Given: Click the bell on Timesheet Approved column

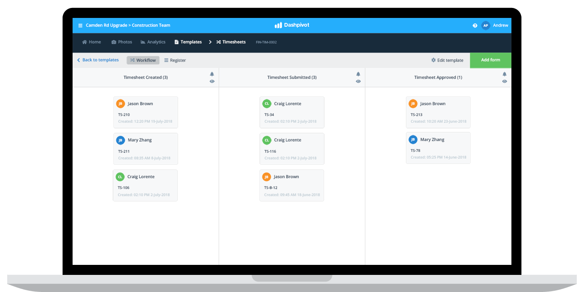Looking at the screenshot, I should [x=504, y=73].
